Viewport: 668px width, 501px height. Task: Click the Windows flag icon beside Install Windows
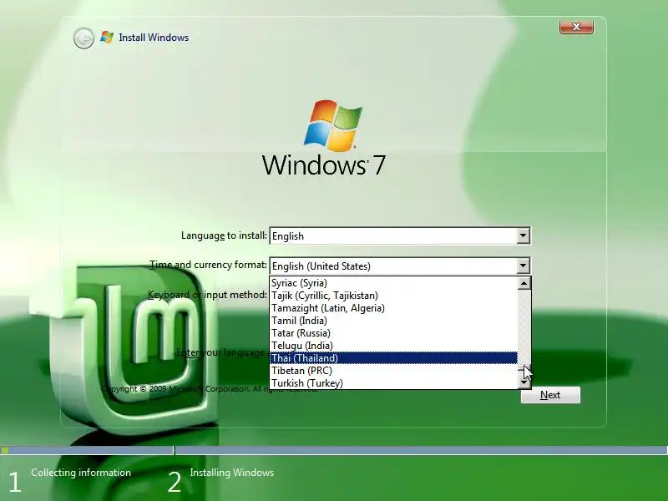tap(107, 38)
